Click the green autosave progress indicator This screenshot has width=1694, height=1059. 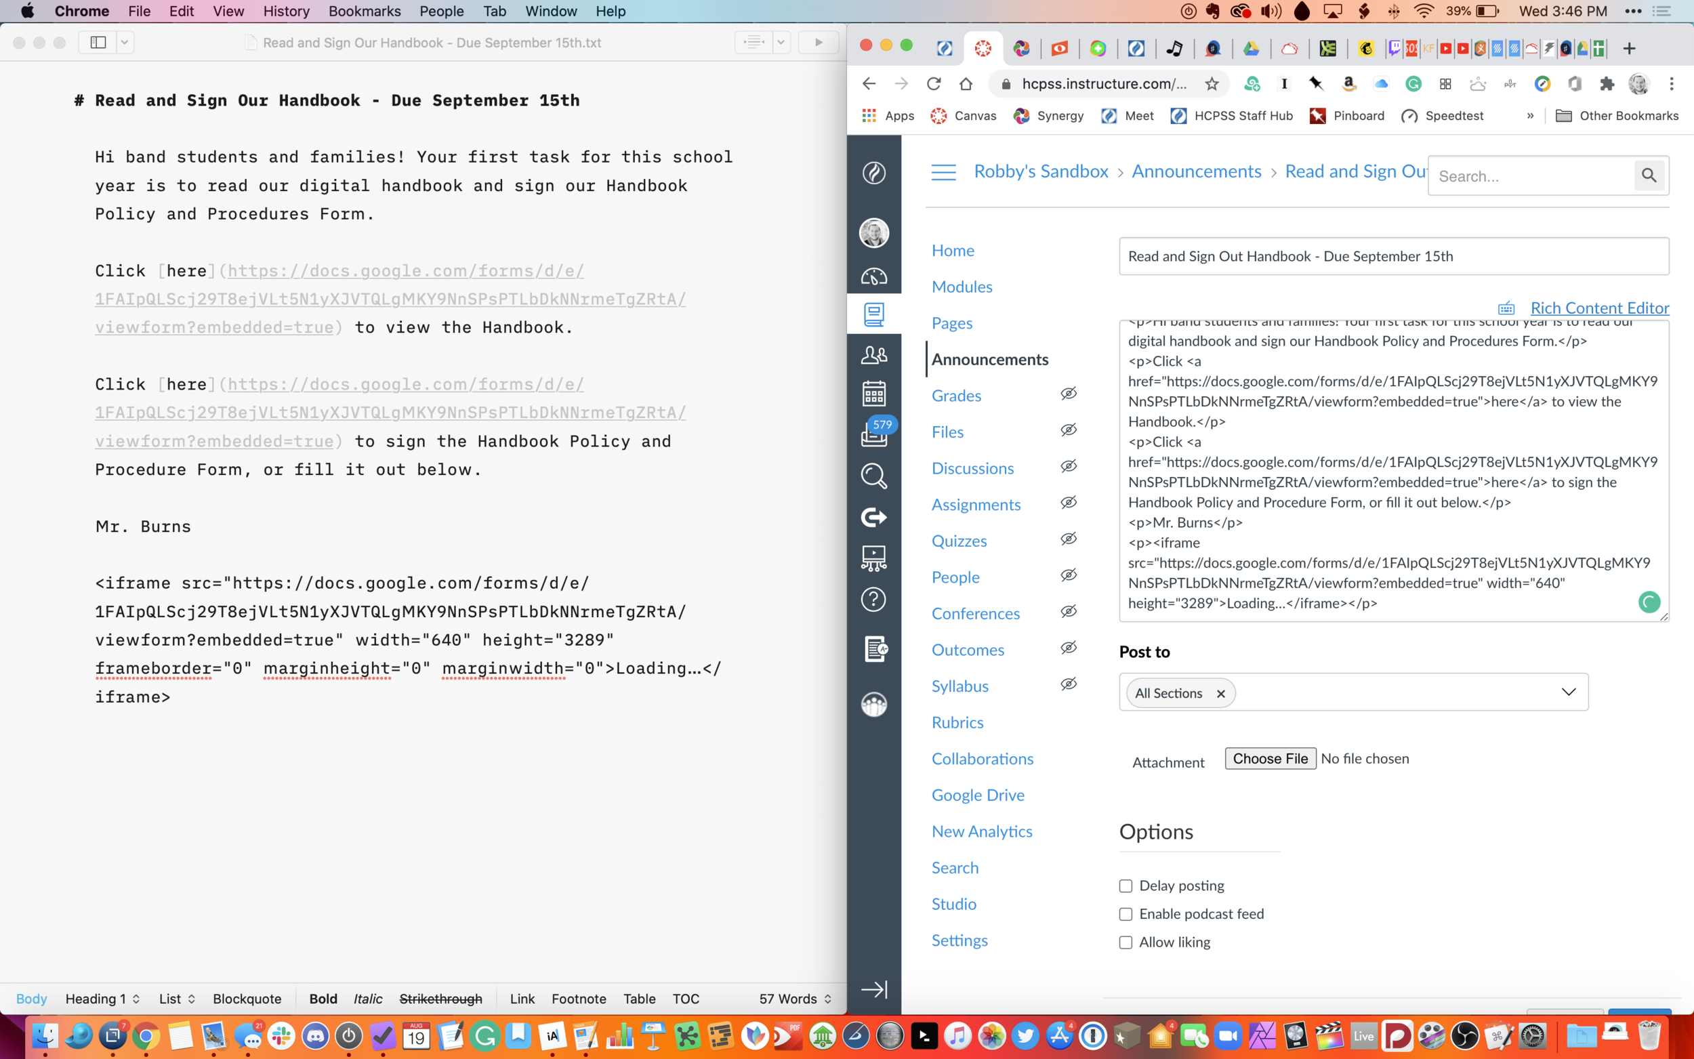(1649, 602)
